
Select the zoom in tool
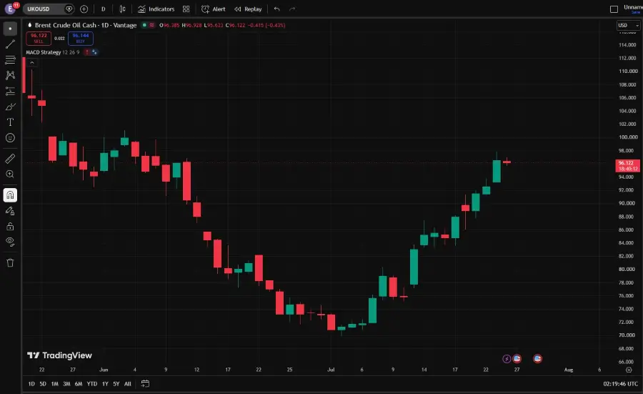pyautogui.click(x=10, y=174)
